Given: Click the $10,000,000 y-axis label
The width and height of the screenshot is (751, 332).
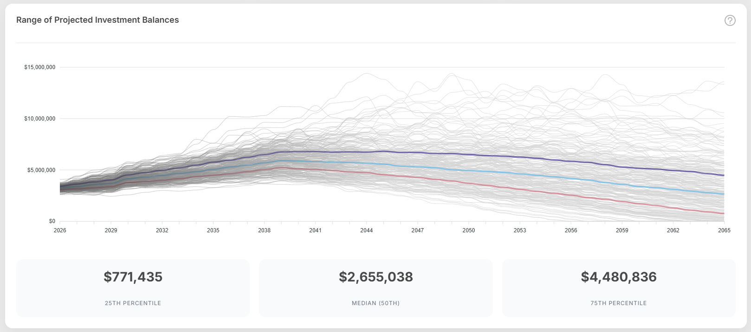Looking at the screenshot, I should click(40, 119).
